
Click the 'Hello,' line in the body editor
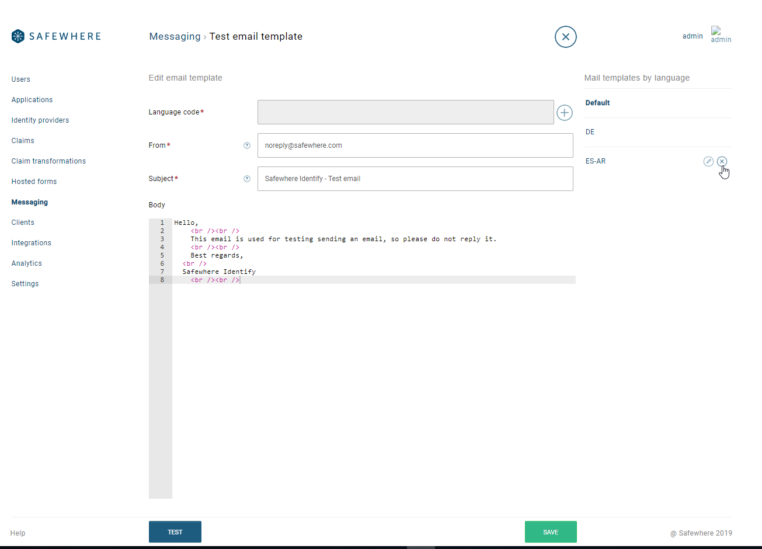186,223
